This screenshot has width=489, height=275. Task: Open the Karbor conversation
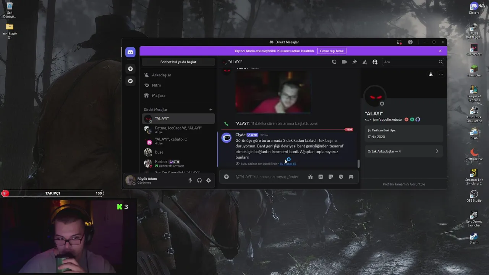tap(178, 163)
